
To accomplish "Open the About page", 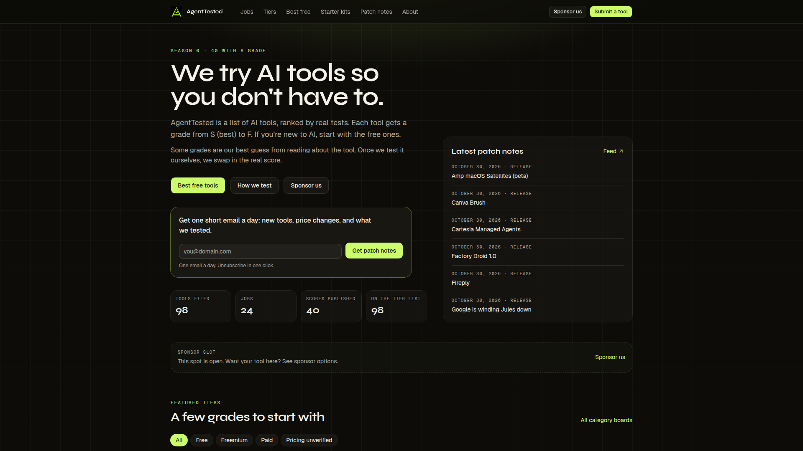I will pos(410,12).
